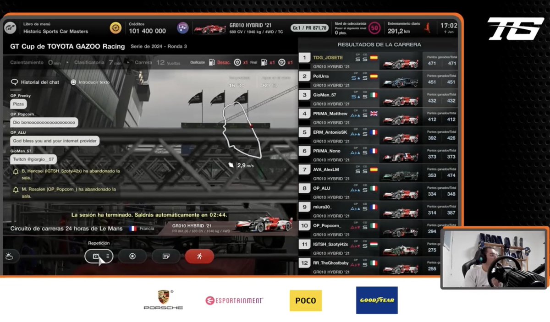Click the Le Mans track map outline
550x322 pixels.
tap(242, 131)
